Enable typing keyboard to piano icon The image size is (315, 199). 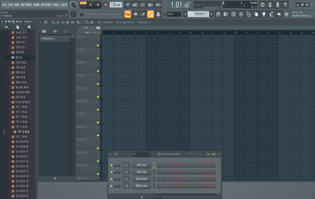pos(128,14)
